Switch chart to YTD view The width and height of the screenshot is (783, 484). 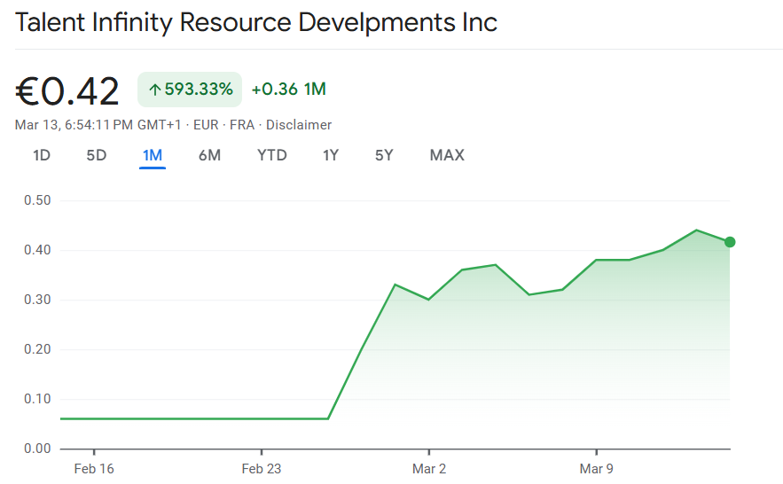pos(272,156)
